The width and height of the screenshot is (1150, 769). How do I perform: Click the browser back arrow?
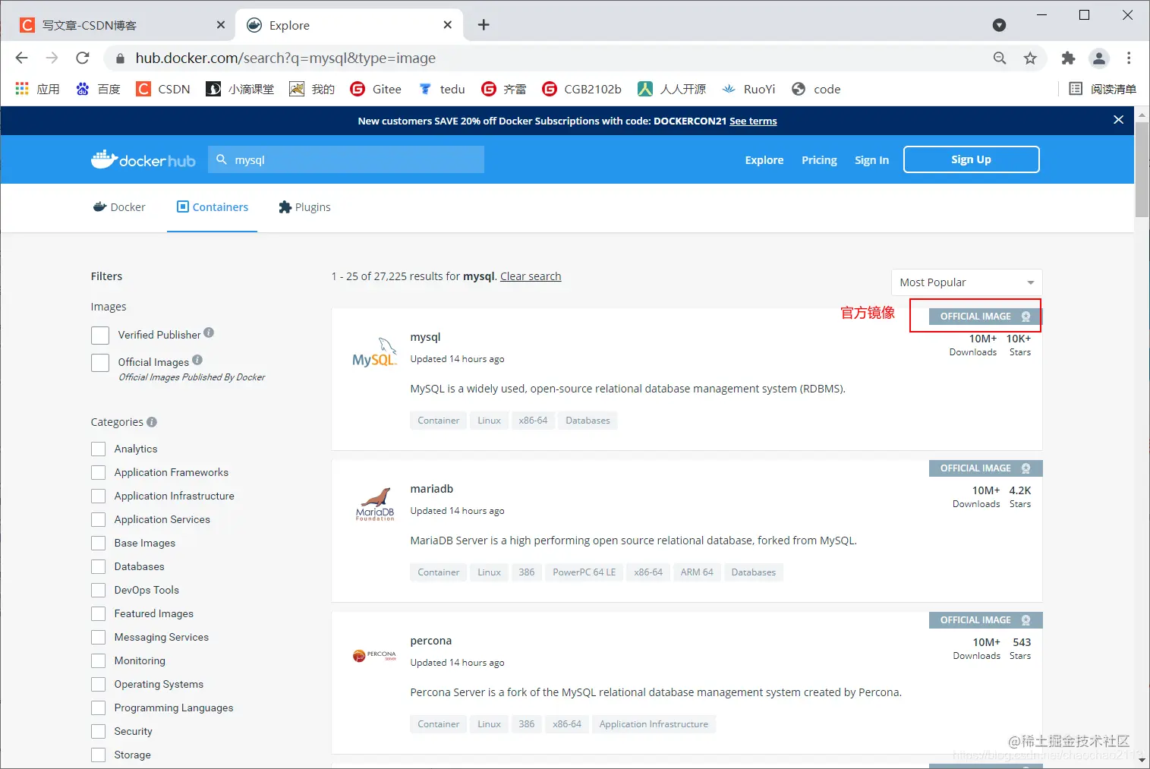pos(22,58)
